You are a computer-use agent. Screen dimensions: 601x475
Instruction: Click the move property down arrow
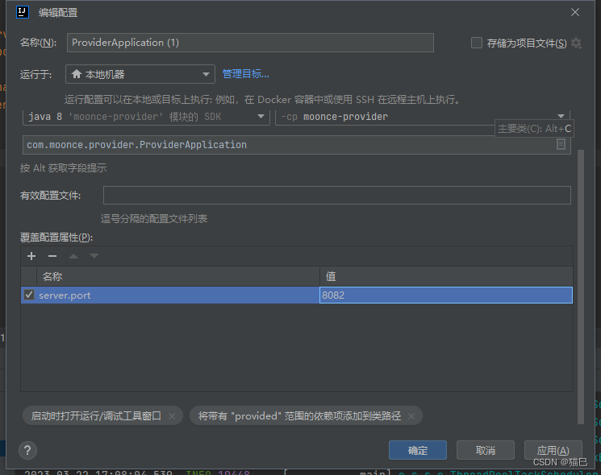tap(94, 256)
